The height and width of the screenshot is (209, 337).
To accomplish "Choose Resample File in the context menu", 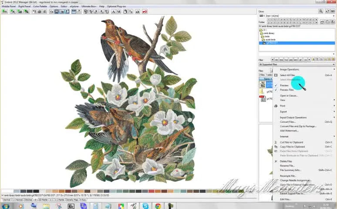I will [x=288, y=176].
